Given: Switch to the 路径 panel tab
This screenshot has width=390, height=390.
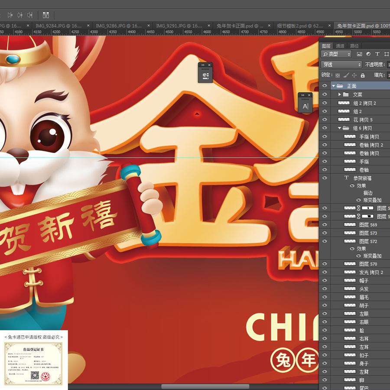Looking at the screenshot, I should click(354, 46).
